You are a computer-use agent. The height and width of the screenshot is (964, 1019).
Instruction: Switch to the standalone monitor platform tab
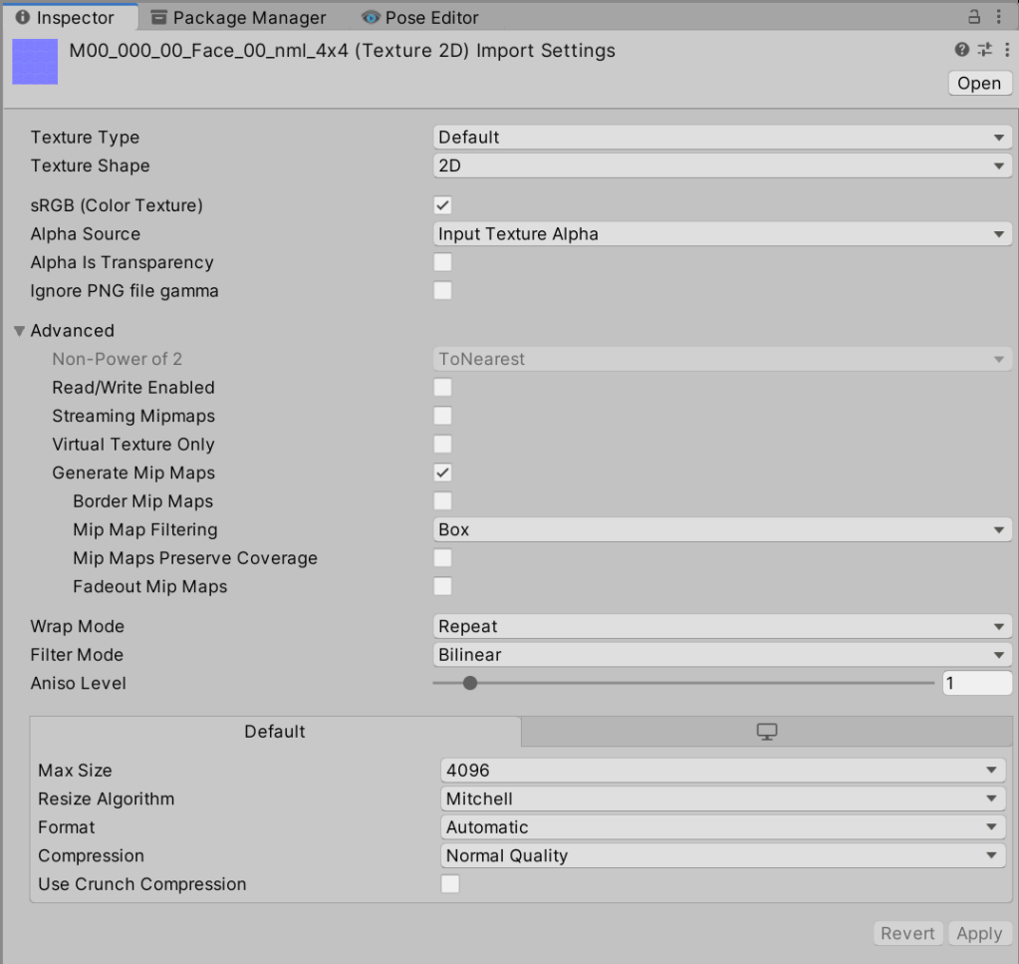[767, 731]
